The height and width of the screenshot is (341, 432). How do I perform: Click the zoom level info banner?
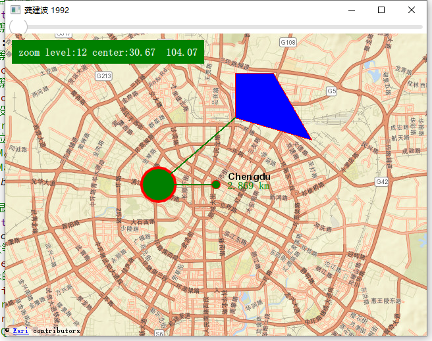108,52
